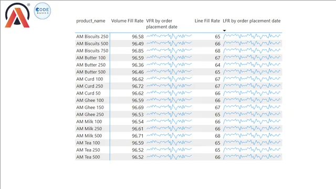Click the 96.85 volume fill rate value
Screen dimensions: 336x189
pos(138,51)
